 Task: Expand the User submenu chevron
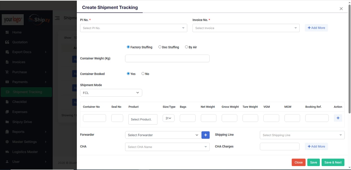pos(45,162)
